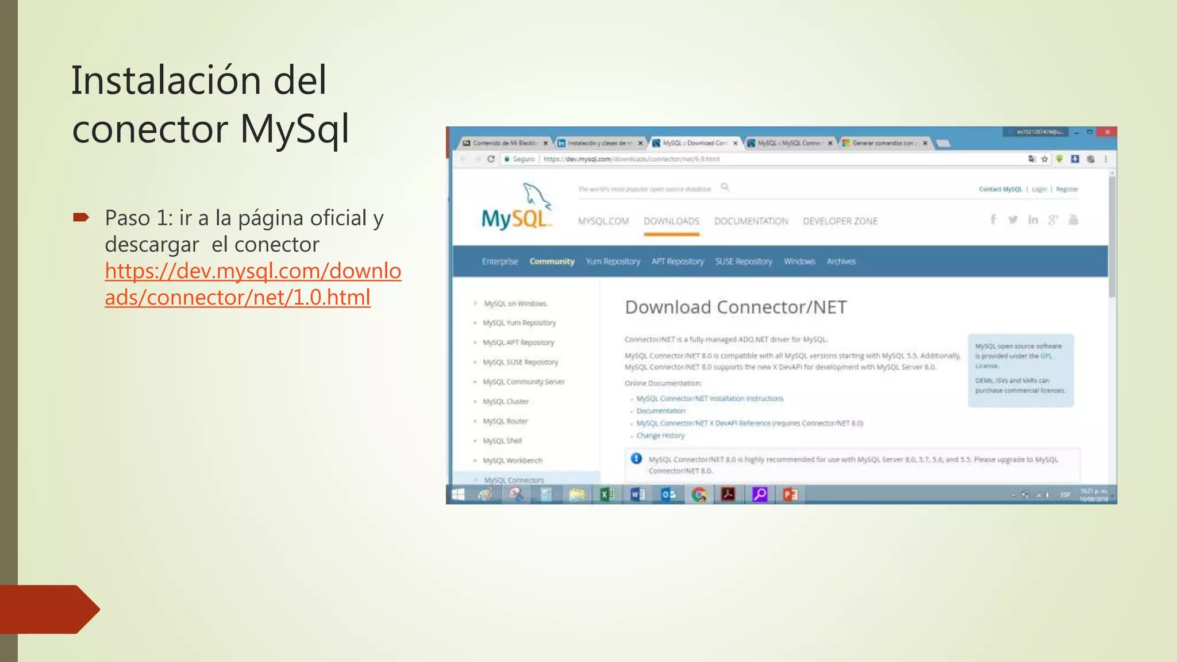Image resolution: width=1177 pixels, height=662 pixels.
Task: Open the Windows Start button
Action: pos(458,495)
